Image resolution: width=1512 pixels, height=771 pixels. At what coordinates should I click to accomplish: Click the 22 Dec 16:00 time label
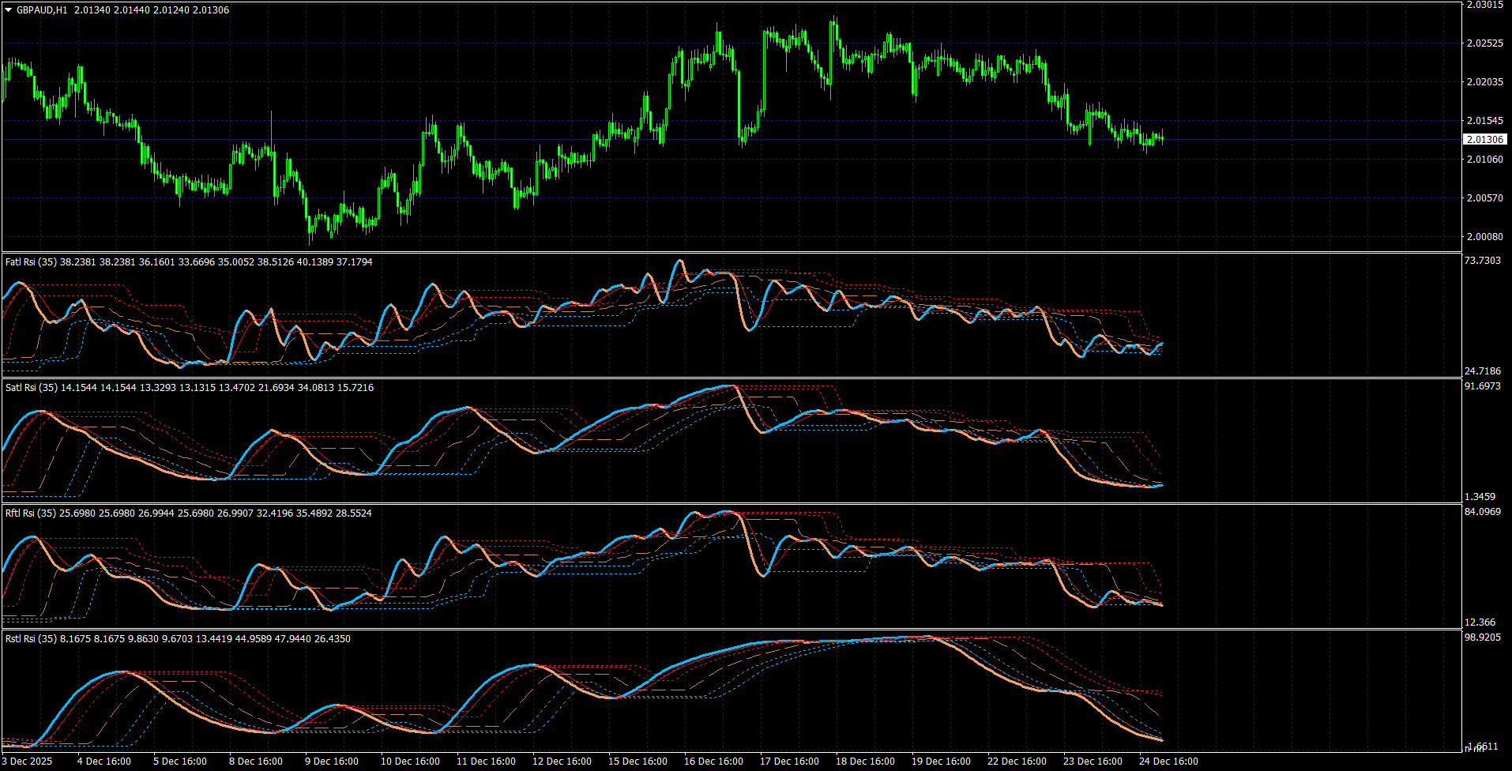[x=1017, y=762]
